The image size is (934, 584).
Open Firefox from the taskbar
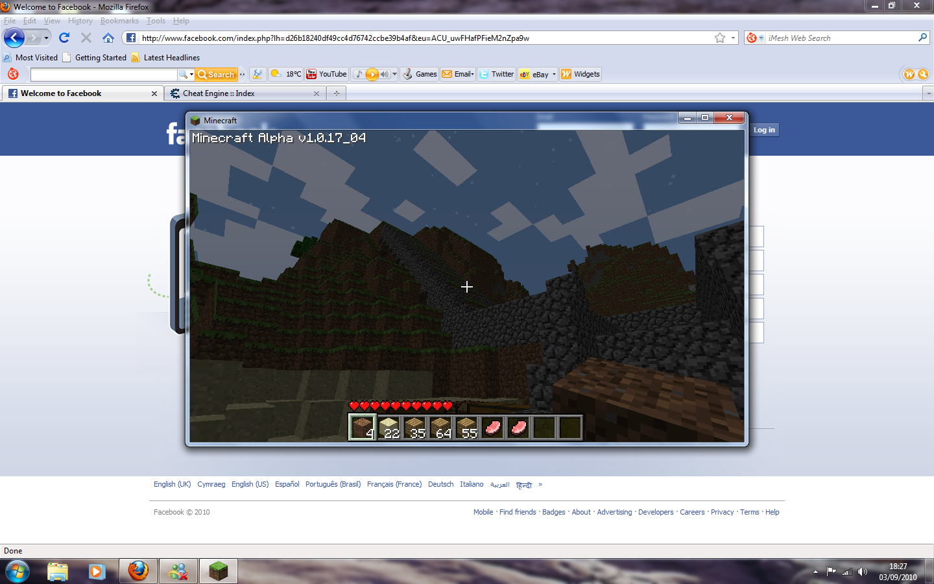[x=138, y=572]
